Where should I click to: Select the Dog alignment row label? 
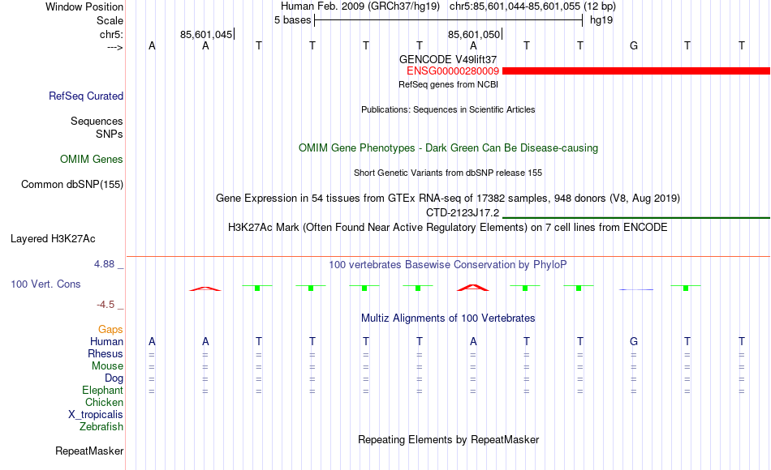coord(114,378)
